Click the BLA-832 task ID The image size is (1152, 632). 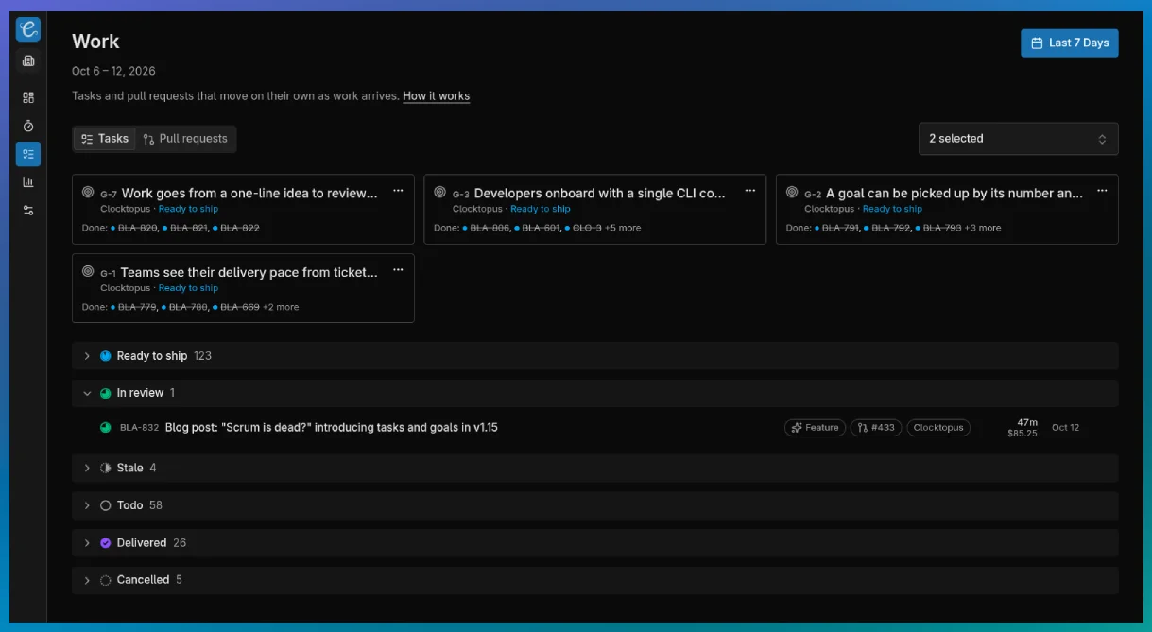pos(139,428)
